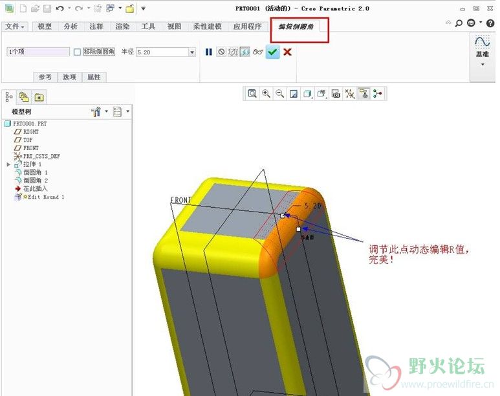The image size is (500, 396).
Task: Click the New file icon
Action: pyautogui.click(x=23, y=8)
